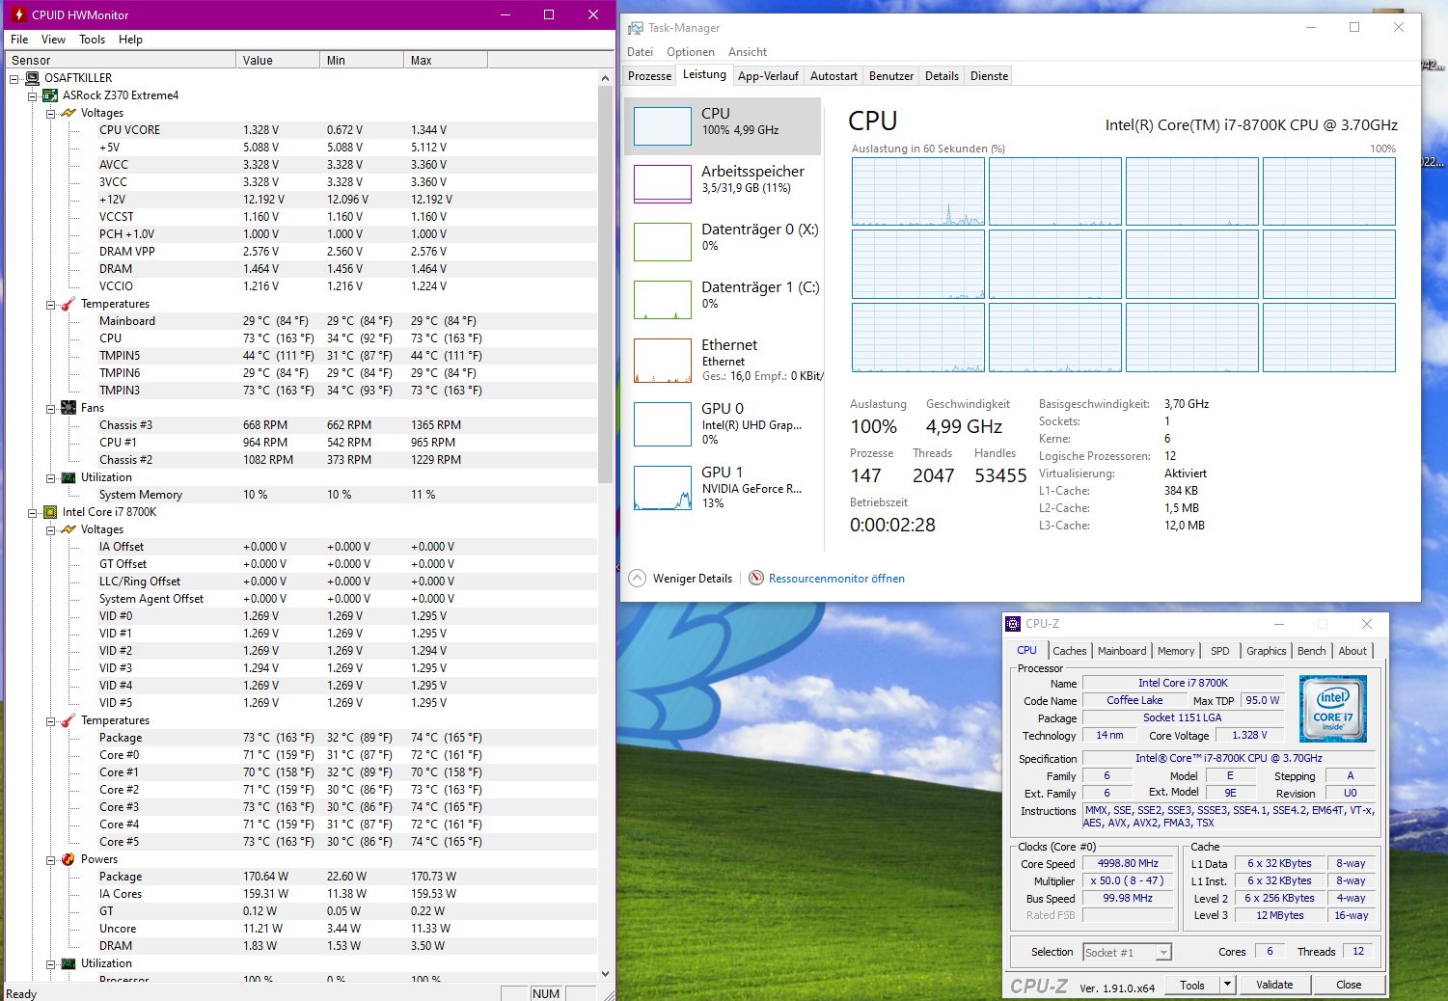
Task: Click the Tools button in CPU-Z
Action: [x=1192, y=985]
